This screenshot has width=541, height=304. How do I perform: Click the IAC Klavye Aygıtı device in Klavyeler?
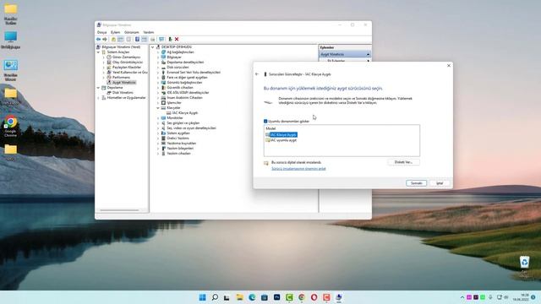[x=185, y=112]
